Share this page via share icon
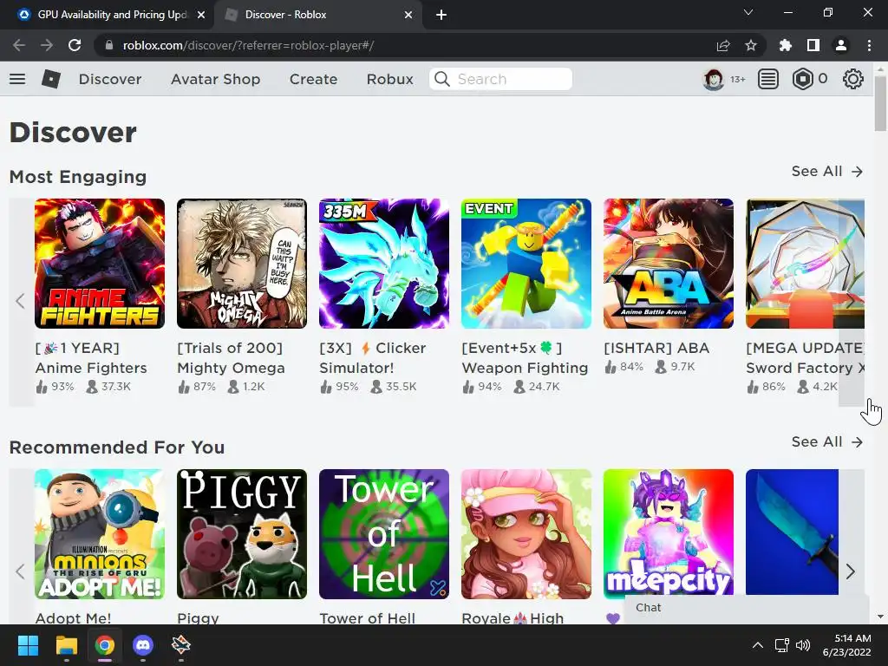 tap(723, 45)
